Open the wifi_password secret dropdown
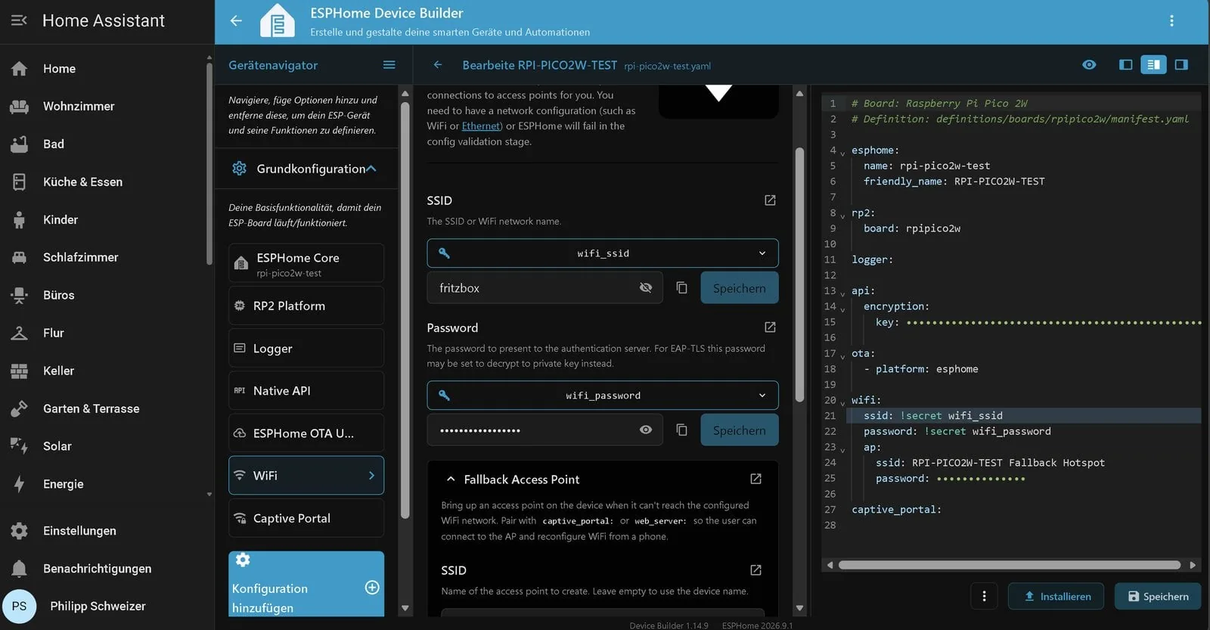This screenshot has height=630, width=1210. tap(603, 396)
